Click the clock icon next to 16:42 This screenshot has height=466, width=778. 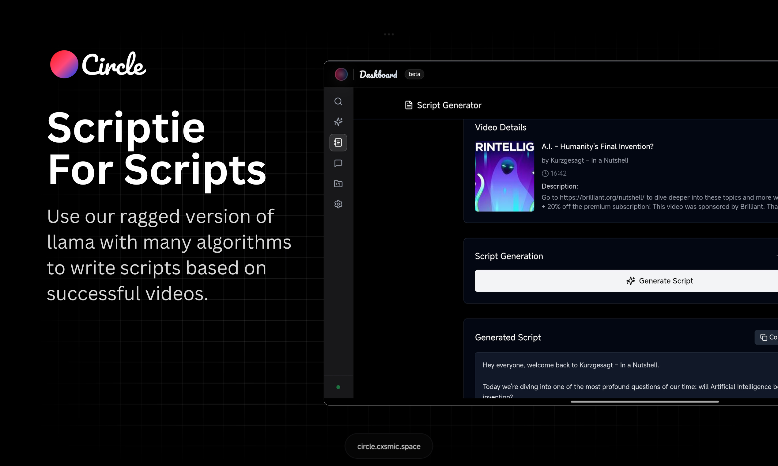(545, 173)
